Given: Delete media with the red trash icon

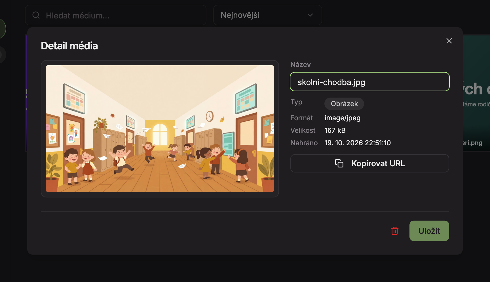Looking at the screenshot, I should coord(395,231).
